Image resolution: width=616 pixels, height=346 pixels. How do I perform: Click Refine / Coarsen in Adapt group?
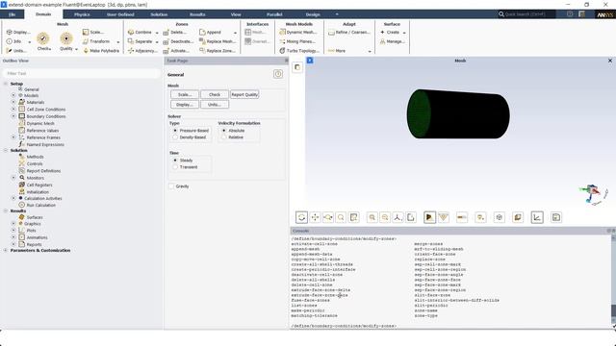coord(349,32)
